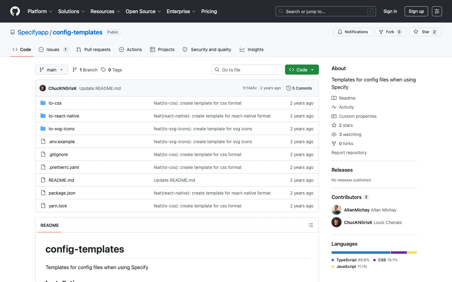452x282 pixels.
Task: Click the Sign up button
Action: [416, 11]
